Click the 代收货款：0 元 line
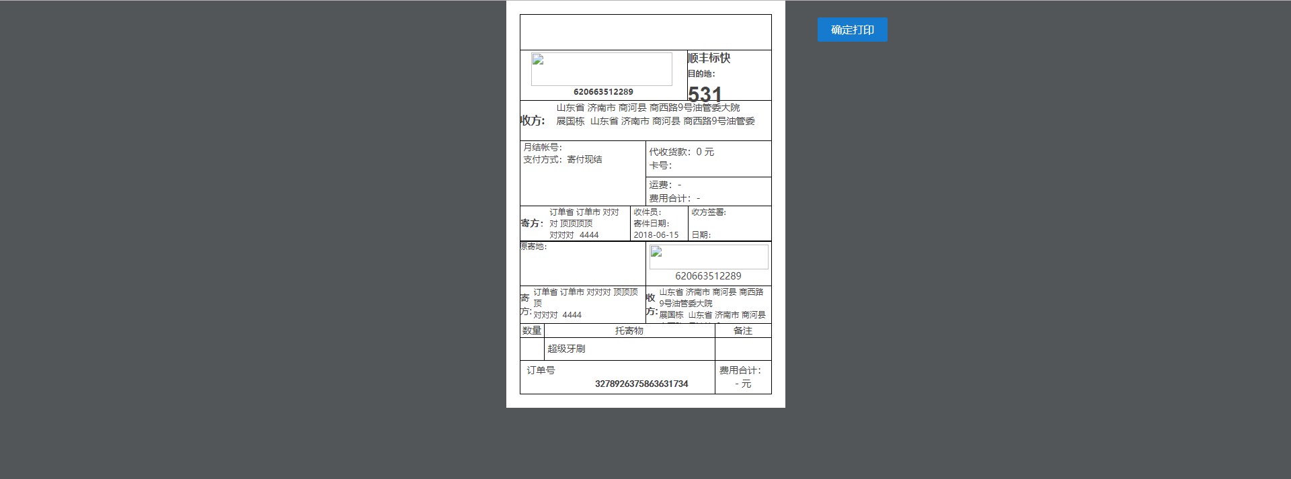The width and height of the screenshot is (1291, 479). click(682, 153)
